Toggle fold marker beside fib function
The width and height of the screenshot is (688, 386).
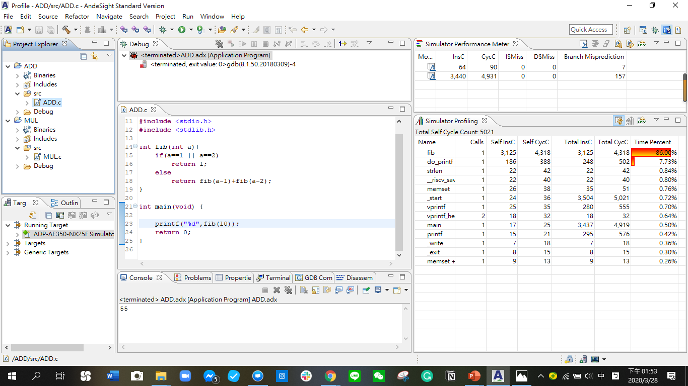135,147
